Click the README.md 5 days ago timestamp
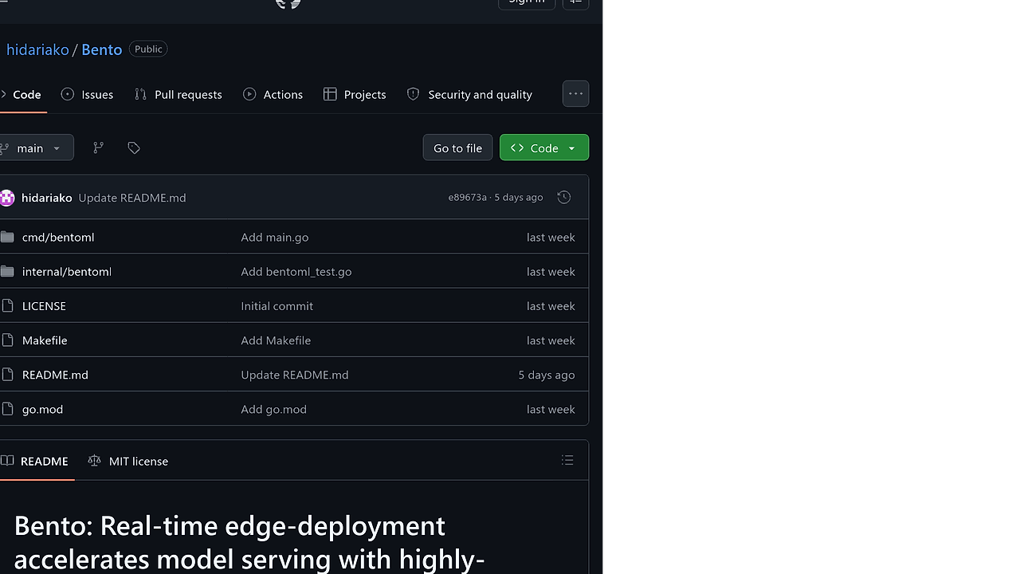This screenshot has height=574, width=1020. point(547,374)
